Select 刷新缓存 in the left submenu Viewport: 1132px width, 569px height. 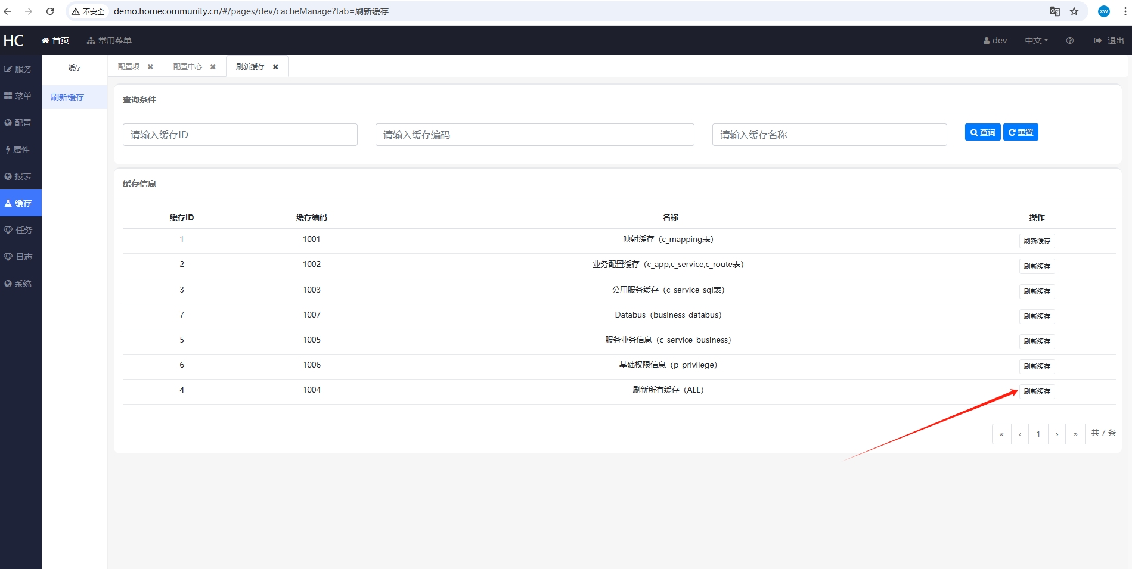pyautogui.click(x=67, y=97)
